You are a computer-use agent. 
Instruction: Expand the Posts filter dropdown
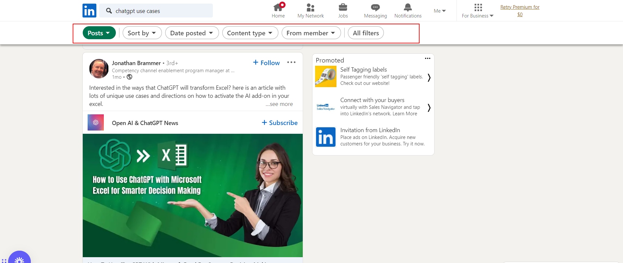pyautogui.click(x=99, y=33)
